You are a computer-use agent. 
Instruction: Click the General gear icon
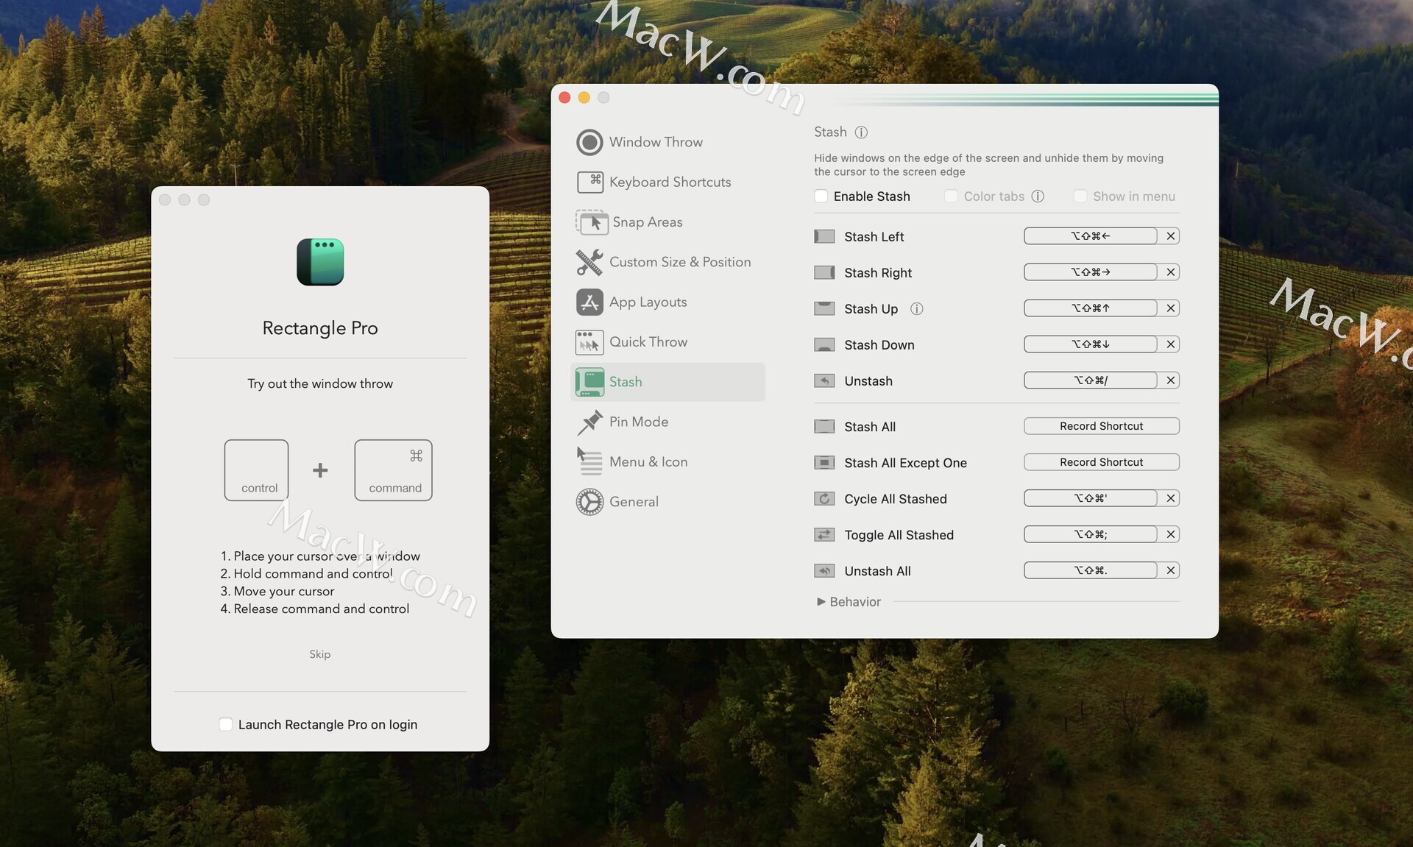coord(589,502)
